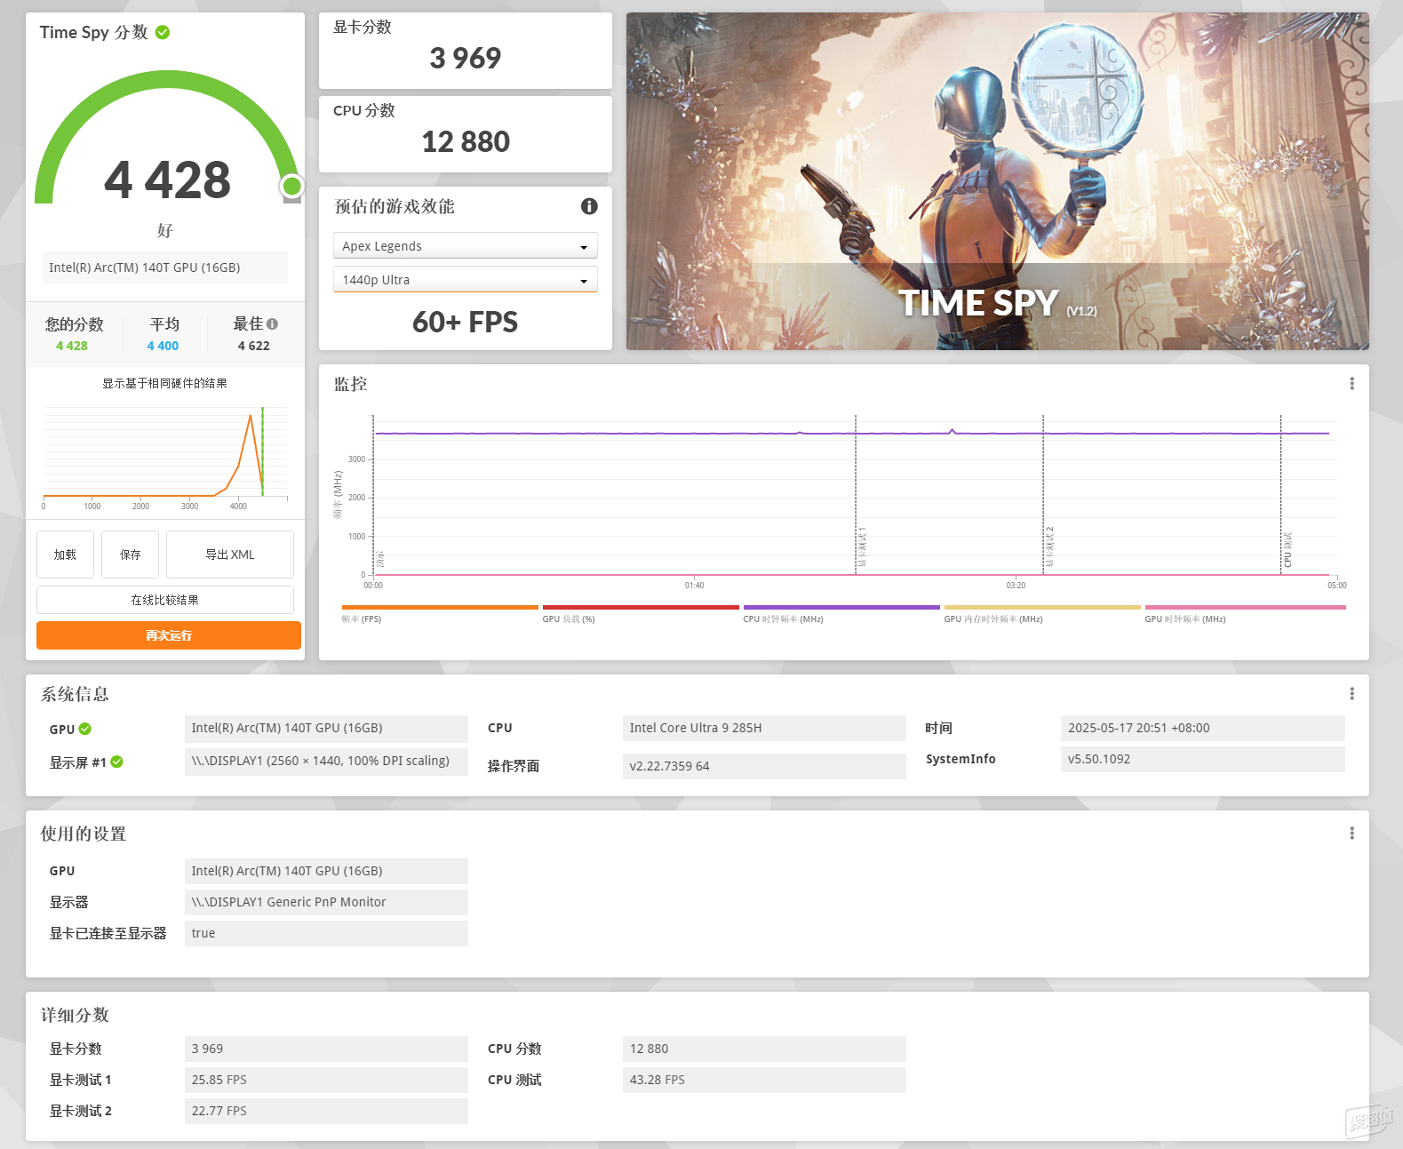Open the three-dot menu of 使用的设置
Screen dimensions: 1403x1149
[1351, 834]
